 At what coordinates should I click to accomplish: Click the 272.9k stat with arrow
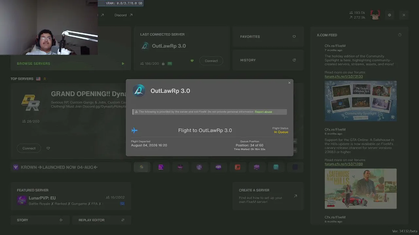[357, 17]
